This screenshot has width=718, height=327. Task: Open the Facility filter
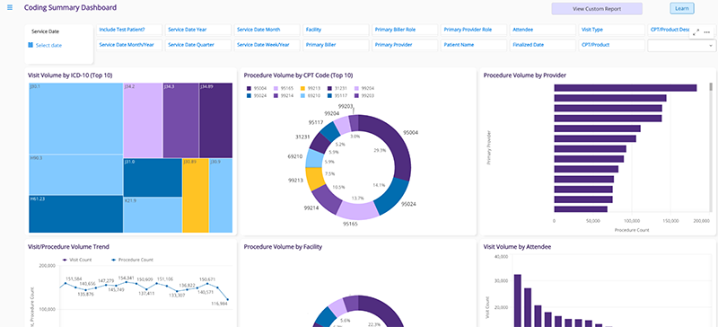click(x=336, y=30)
